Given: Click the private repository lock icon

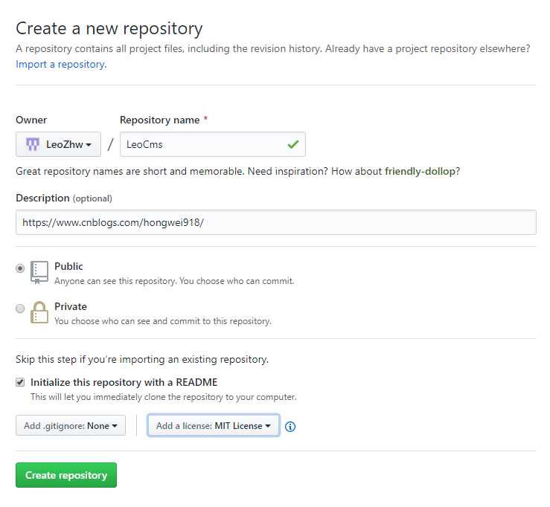Looking at the screenshot, I should pos(39,312).
